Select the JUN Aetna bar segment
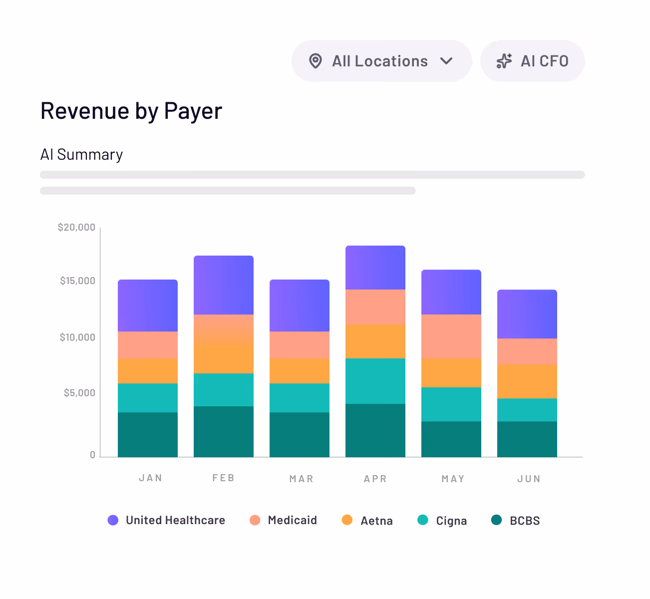Screen dimensions: 650x599 (527, 381)
